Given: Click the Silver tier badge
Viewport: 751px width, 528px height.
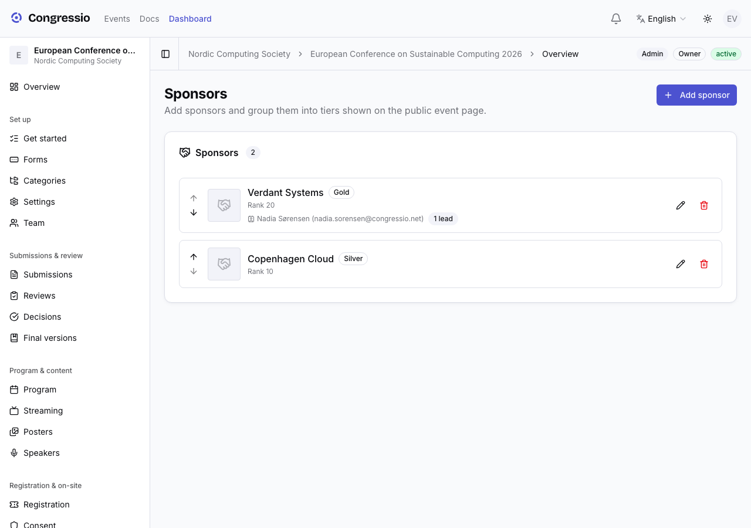Looking at the screenshot, I should pyautogui.click(x=353, y=259).
